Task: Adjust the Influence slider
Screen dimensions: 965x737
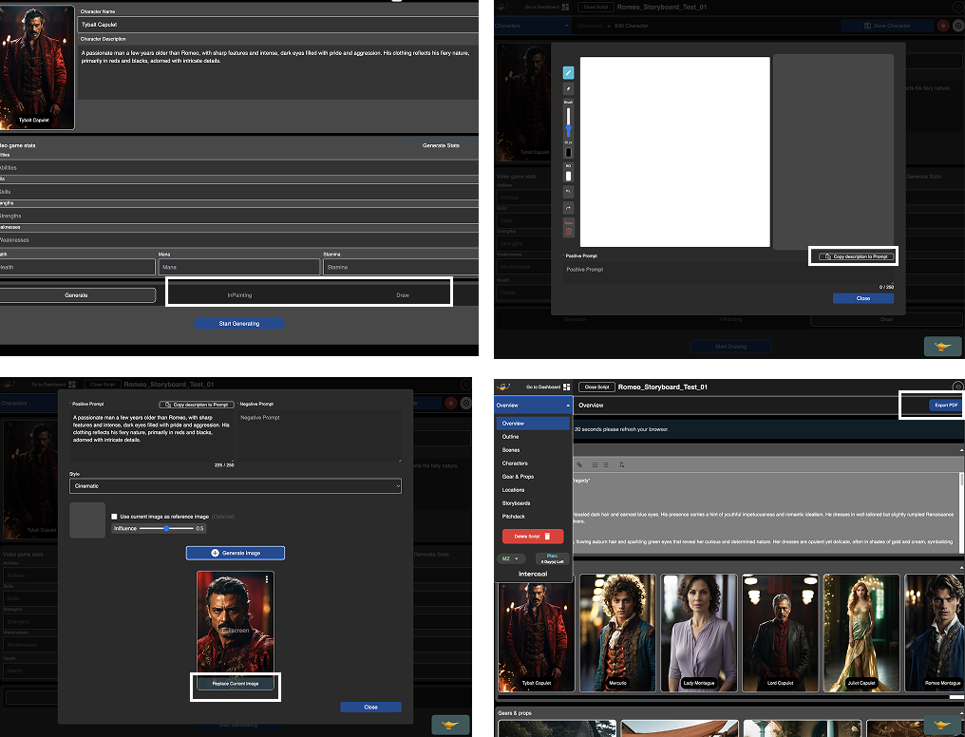Action: (x=166, y=528)
